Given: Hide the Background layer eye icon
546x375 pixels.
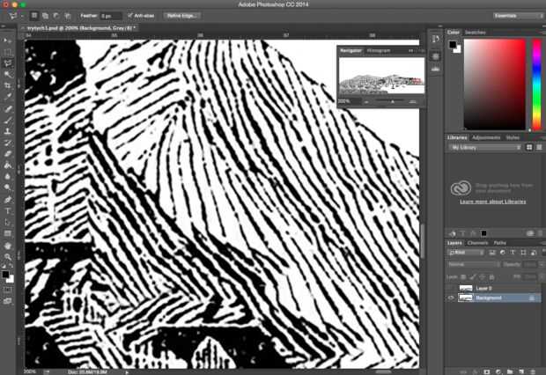Looking at the screenshot, I should click(451, 298).
